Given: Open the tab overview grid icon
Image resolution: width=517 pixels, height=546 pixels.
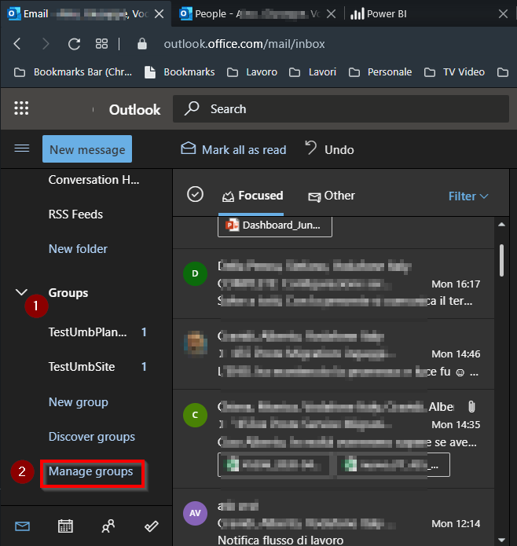Looking at the screenshot, I should [x=101, y=44].
